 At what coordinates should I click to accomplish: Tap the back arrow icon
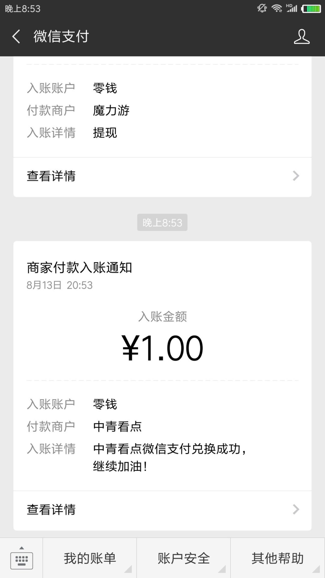click(x=16, y=37)
